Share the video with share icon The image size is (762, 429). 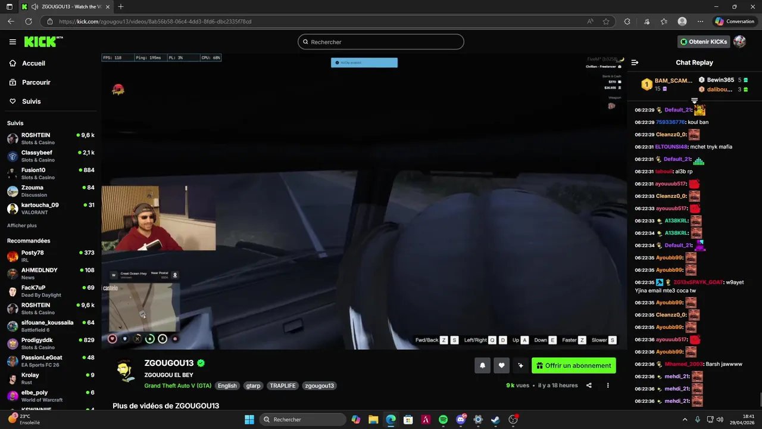click(x=589, y=386)
